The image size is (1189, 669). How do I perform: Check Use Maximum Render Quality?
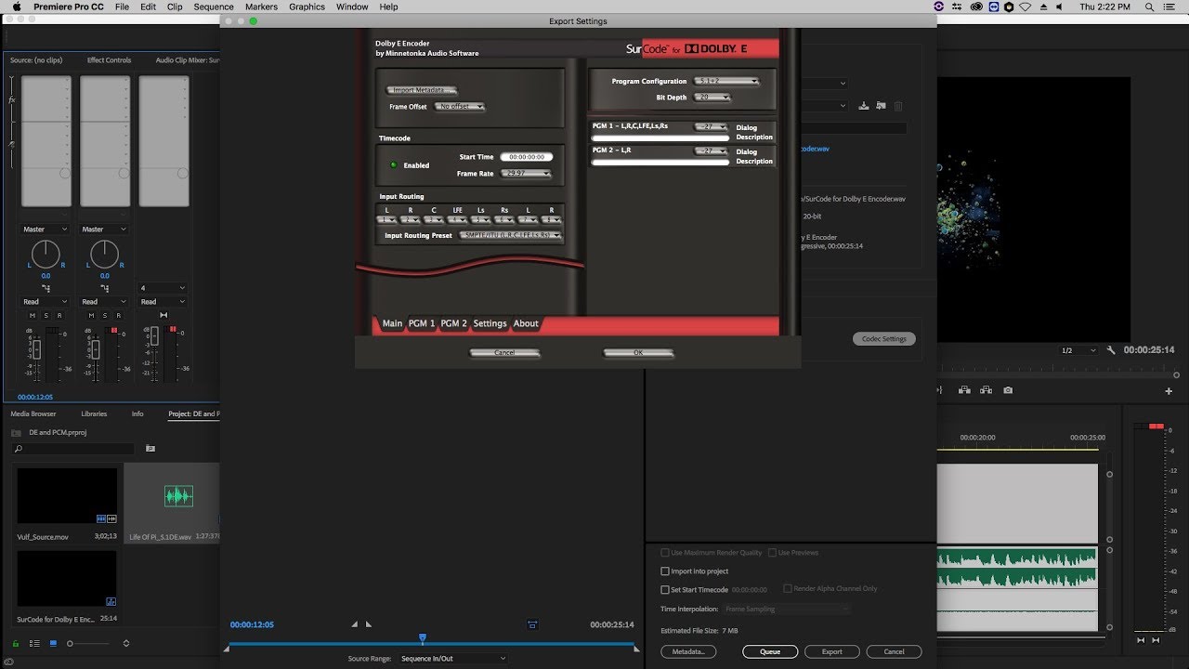pos(665,553)
